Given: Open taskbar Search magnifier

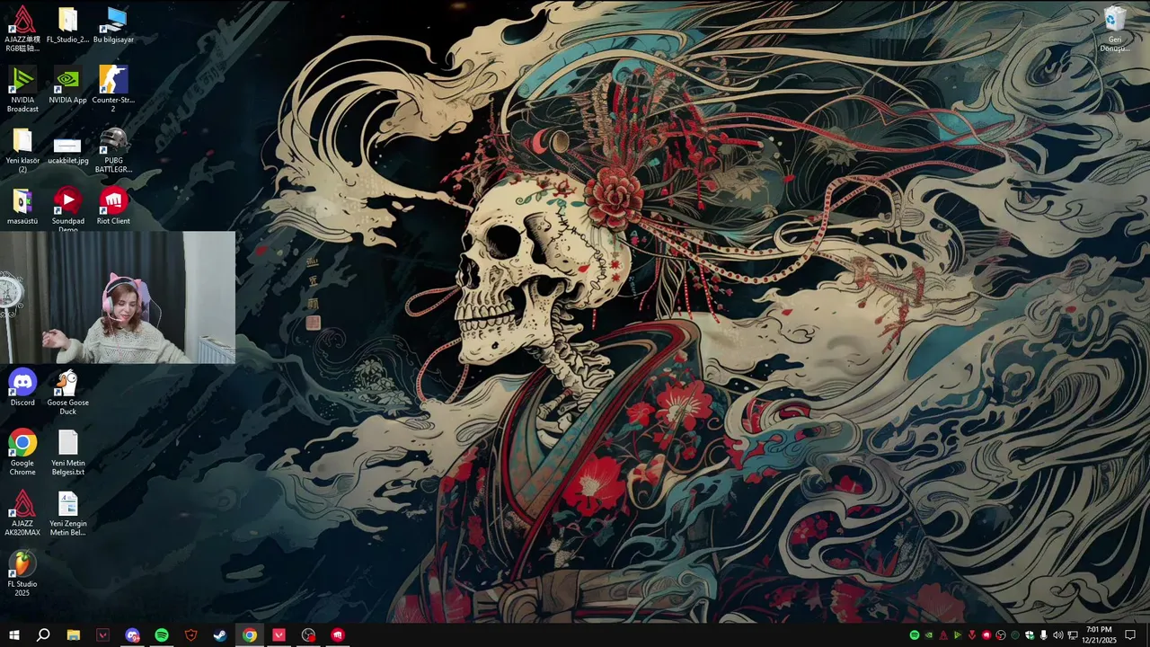Looking at the screenshot, I should [43, 635].
